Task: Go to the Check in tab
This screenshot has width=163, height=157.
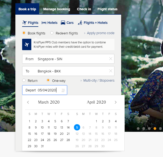Action: pos(84,9)
